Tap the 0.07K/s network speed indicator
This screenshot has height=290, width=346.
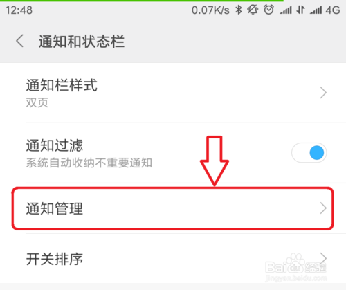click(210, 10)
